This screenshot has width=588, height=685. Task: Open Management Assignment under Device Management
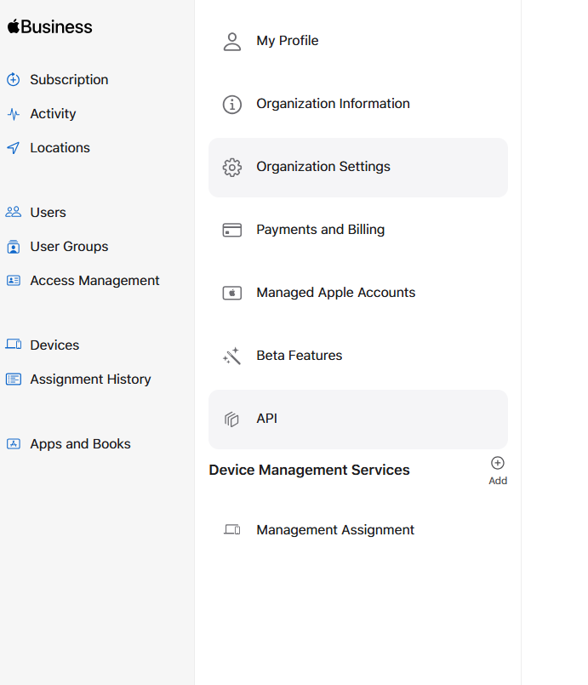[x=335, y=530]
